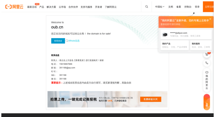Close the orange upgrade popup
The image size is (215, 117).
tap(210, 19)
